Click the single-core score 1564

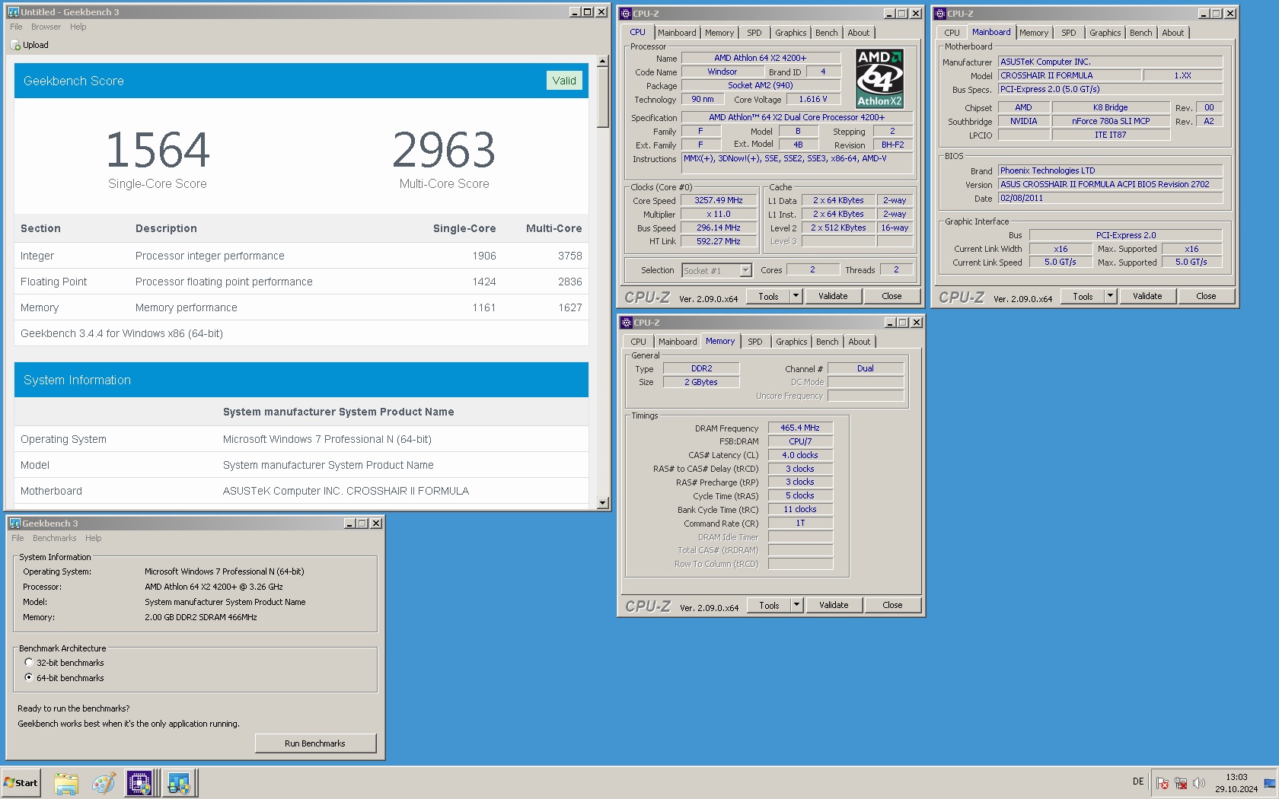point(158,150)
